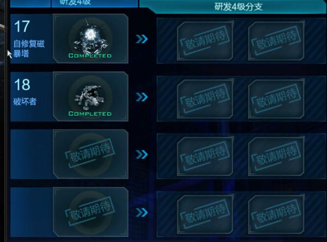This screenshot has width=327, height=242.
Task: Click first branch slot in bottom row
Action: [205, 214]
